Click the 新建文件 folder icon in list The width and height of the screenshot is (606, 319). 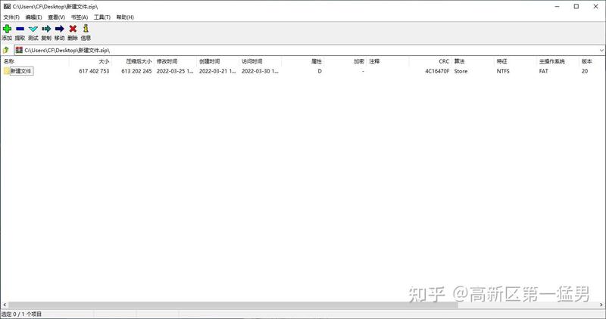[7, 71]
